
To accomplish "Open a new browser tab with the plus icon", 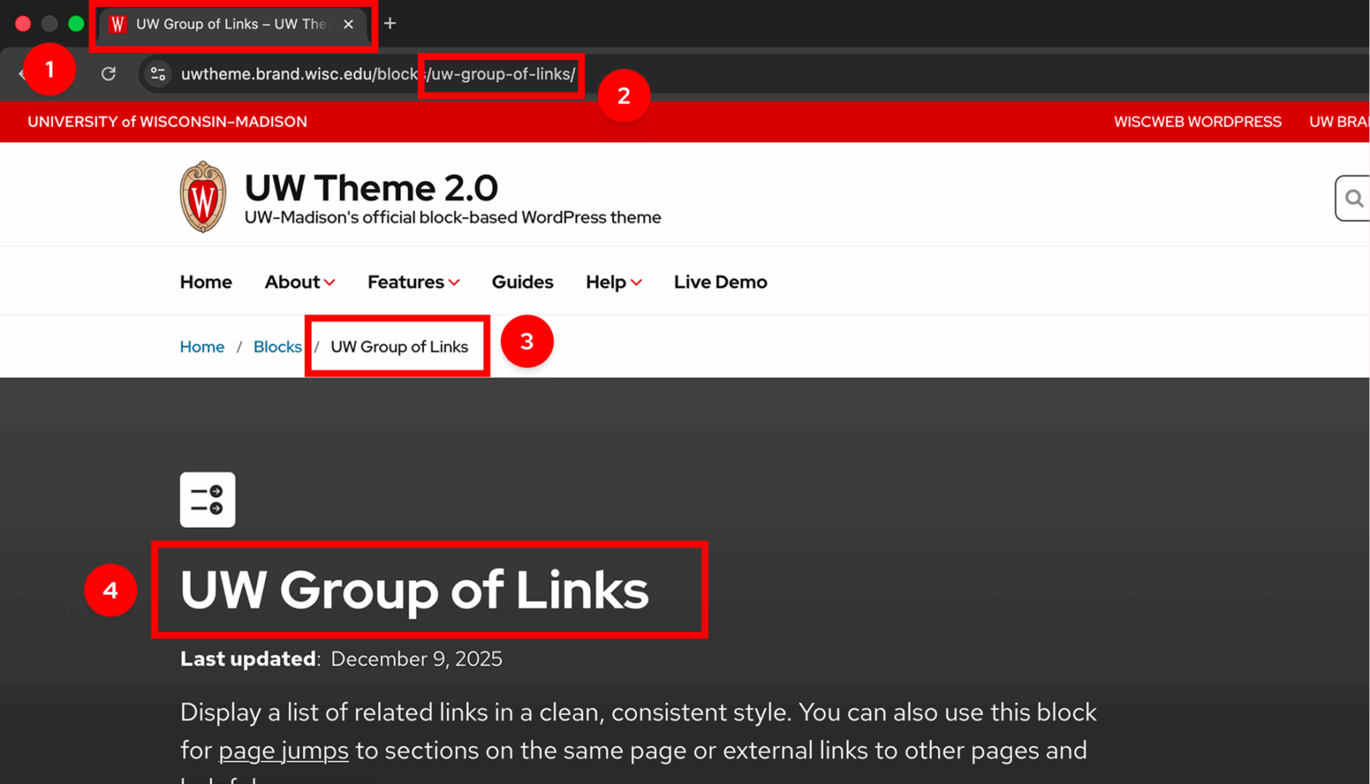I will 390,23.
